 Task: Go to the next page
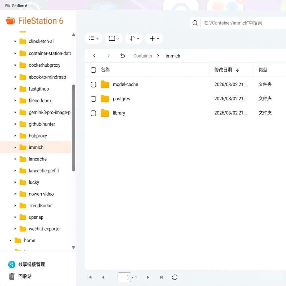click(148, 277)
